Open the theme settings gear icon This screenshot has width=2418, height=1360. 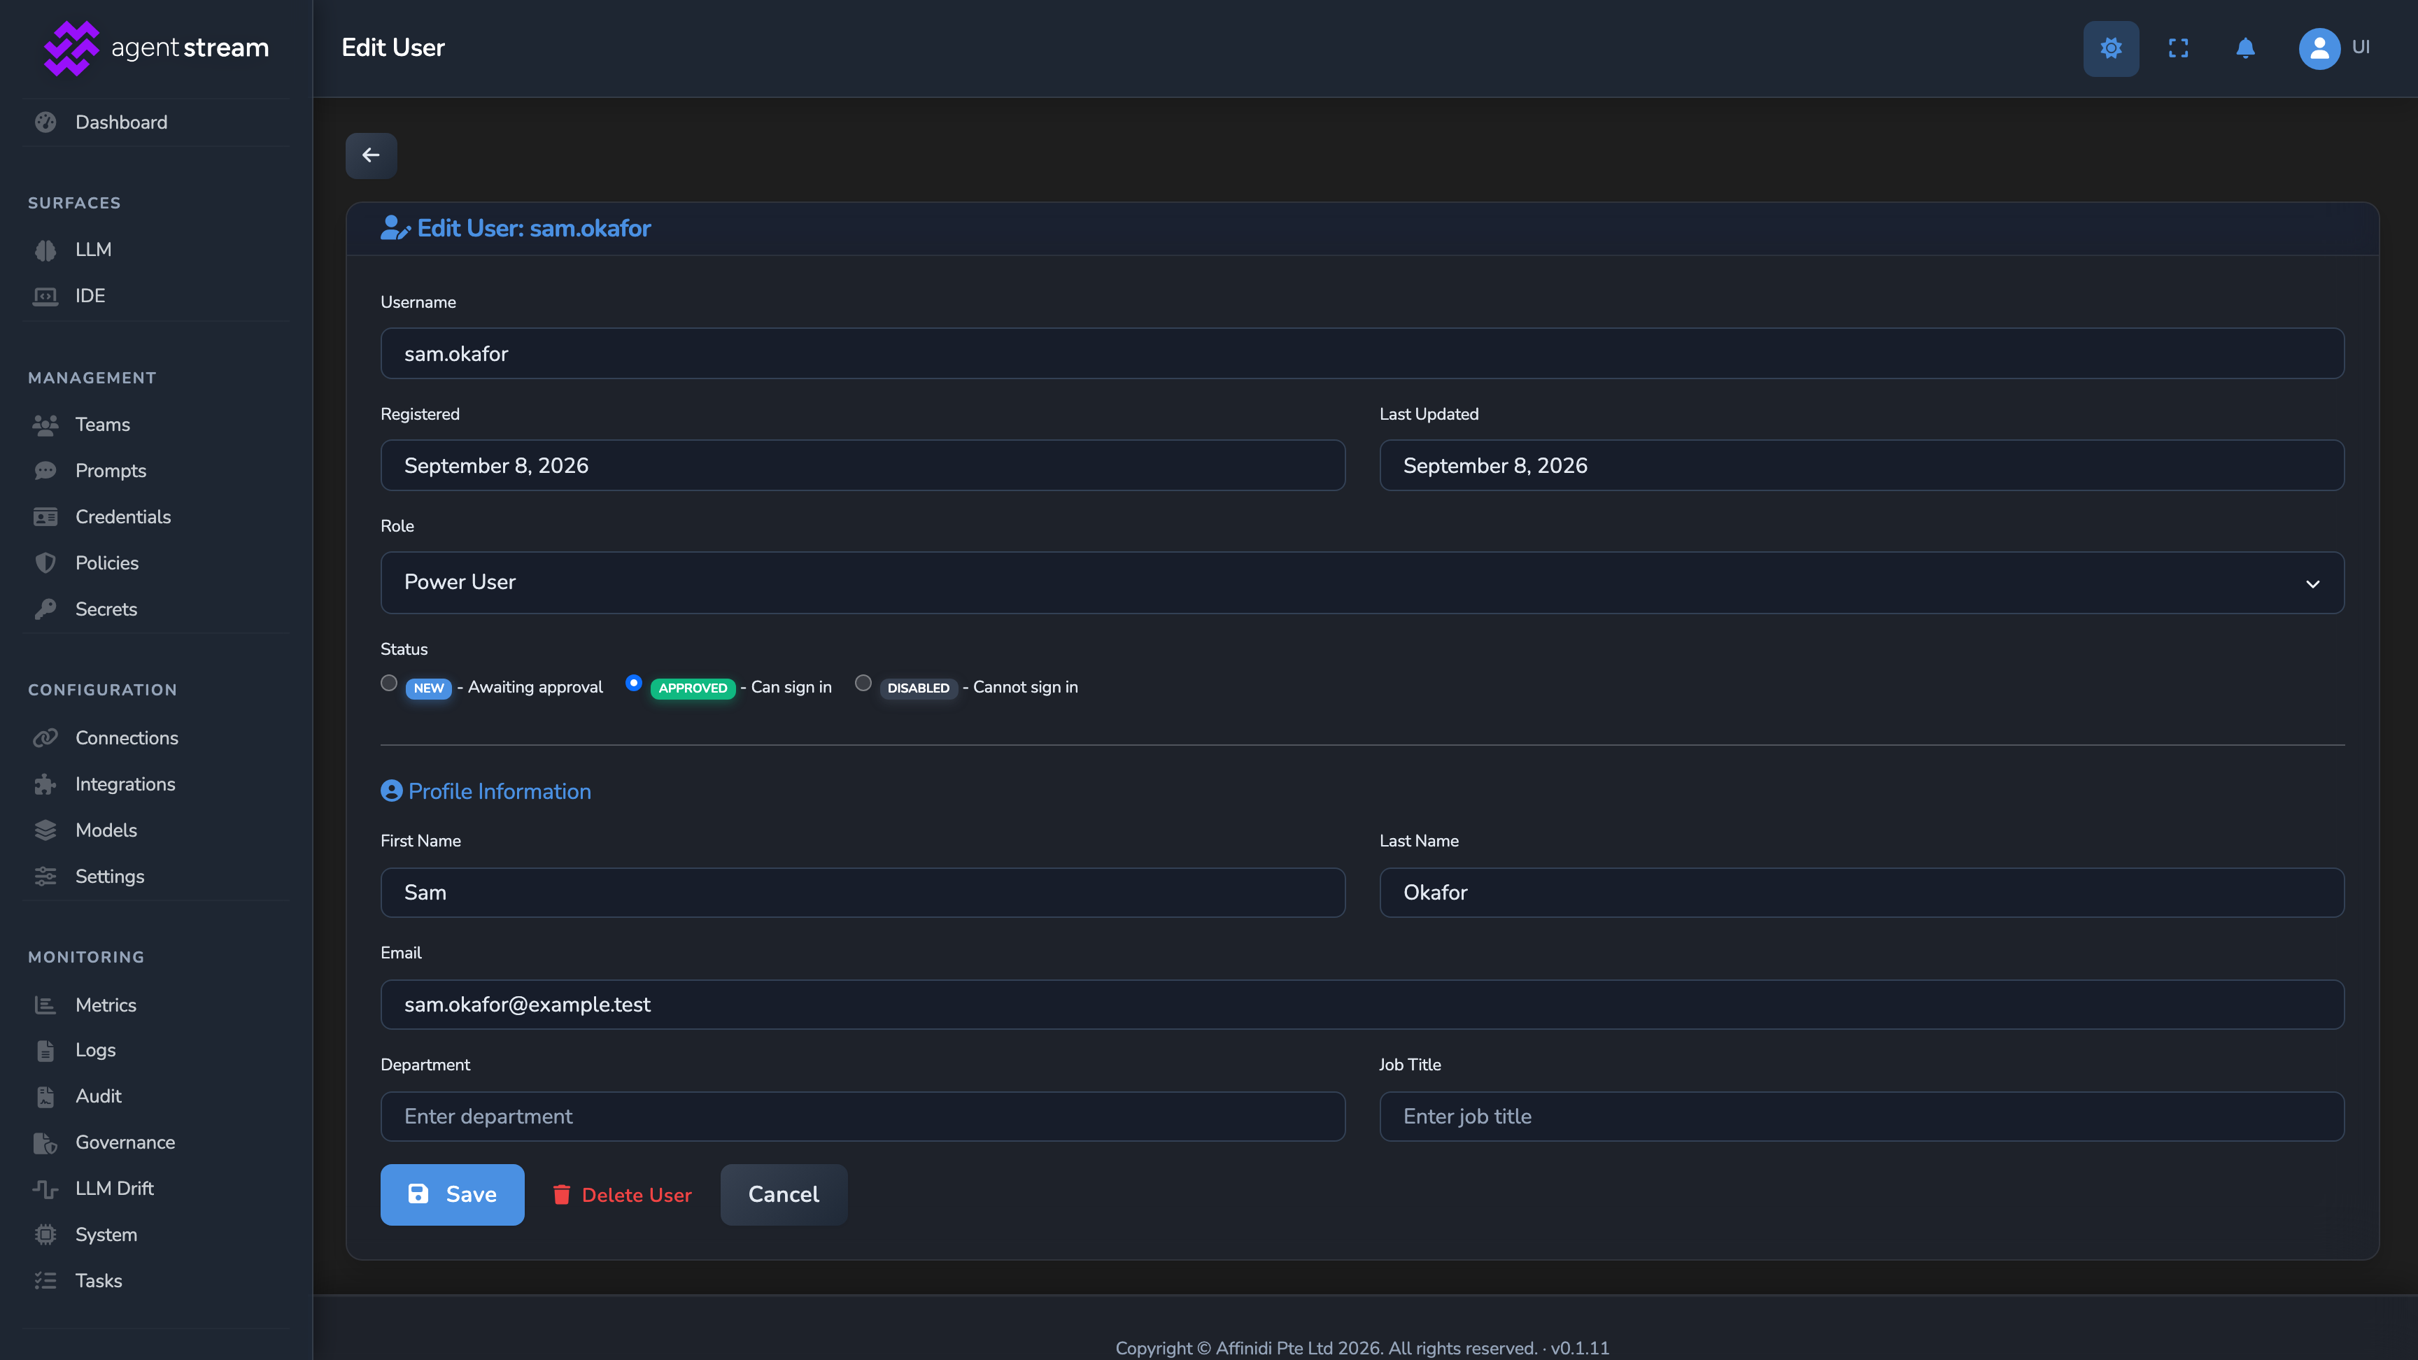[x=2110, y=48]
